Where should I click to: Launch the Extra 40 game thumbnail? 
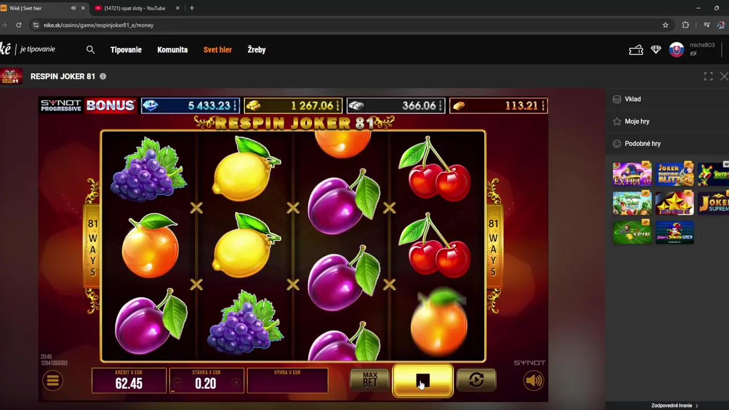click(x=632, y=174)
